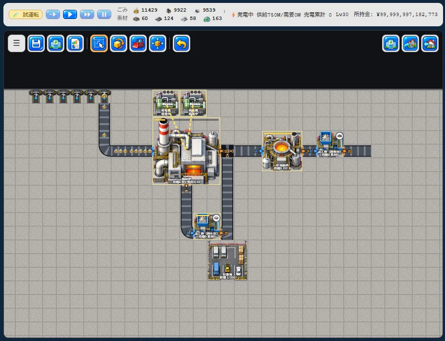
Task: Click the green building icon at top right
Action: click(391, 43)
